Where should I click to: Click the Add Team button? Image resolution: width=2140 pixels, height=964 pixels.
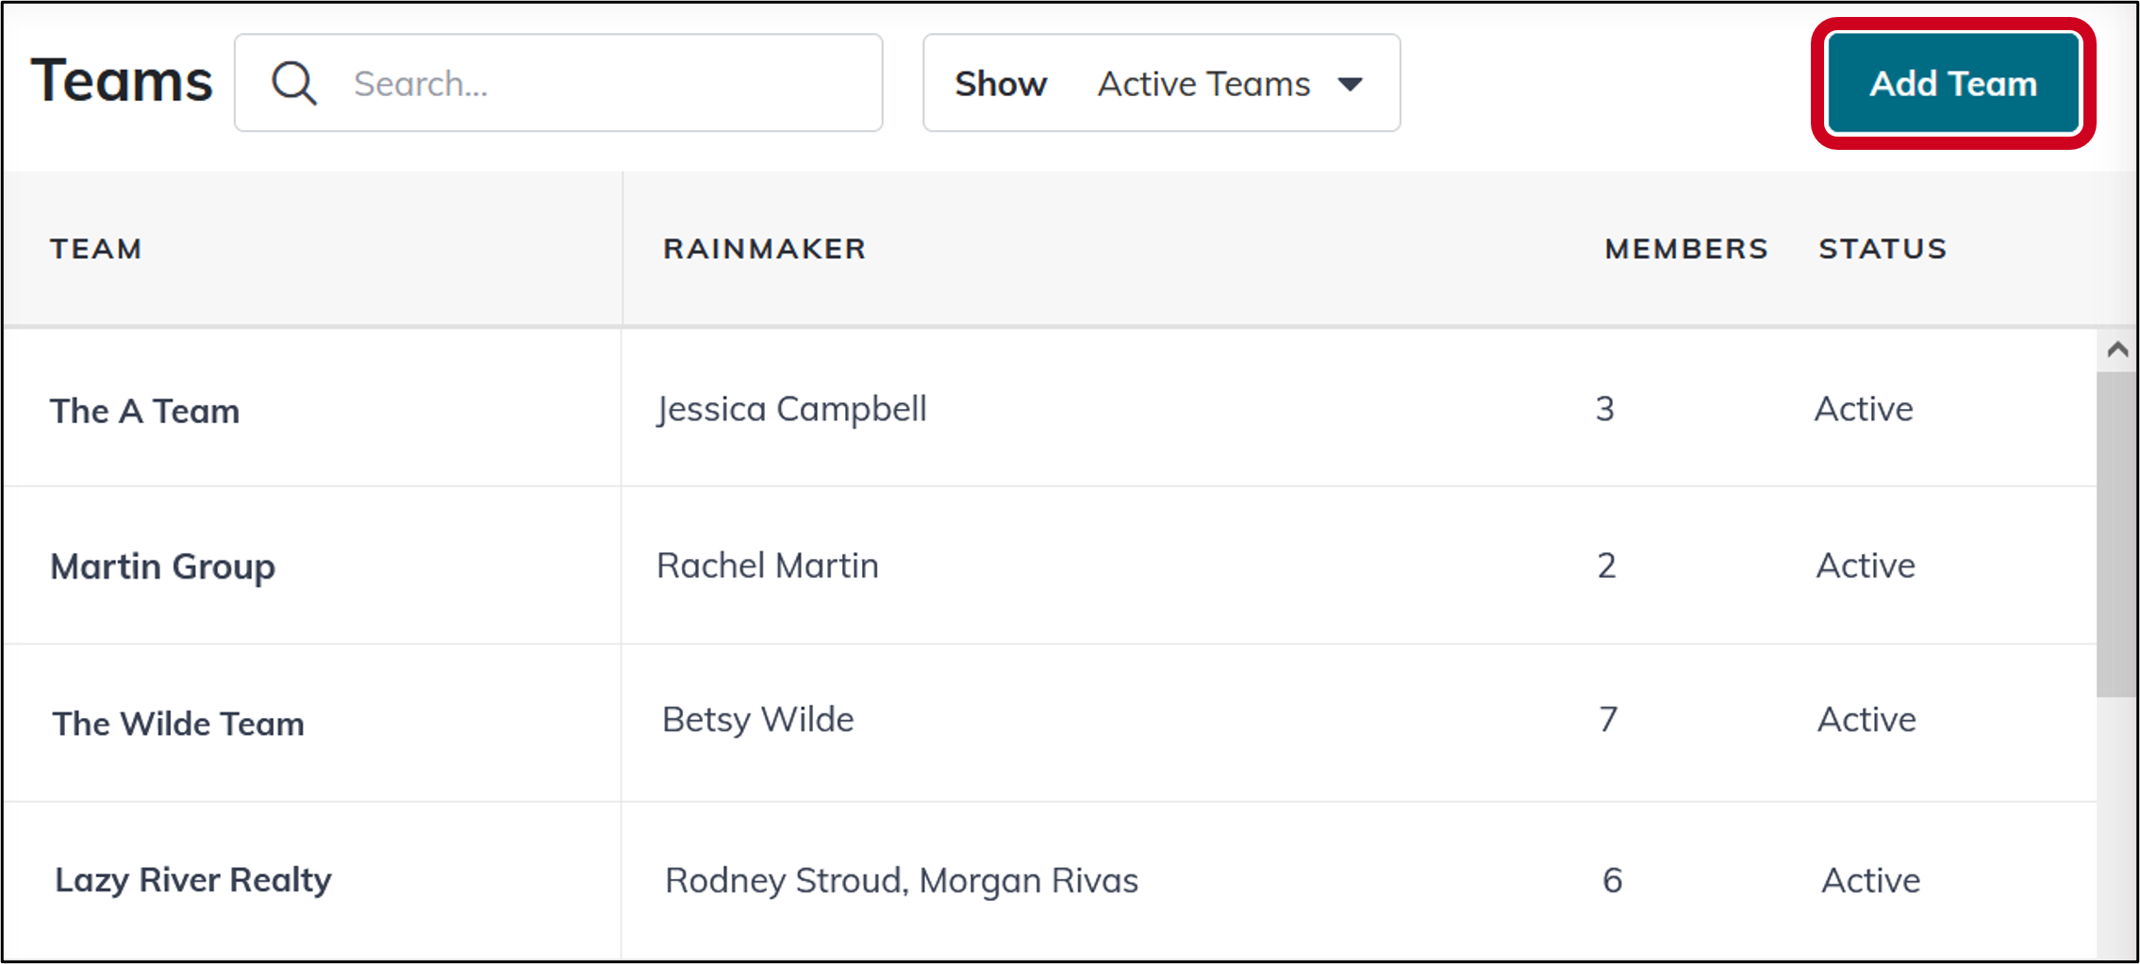pos(1952,83)
